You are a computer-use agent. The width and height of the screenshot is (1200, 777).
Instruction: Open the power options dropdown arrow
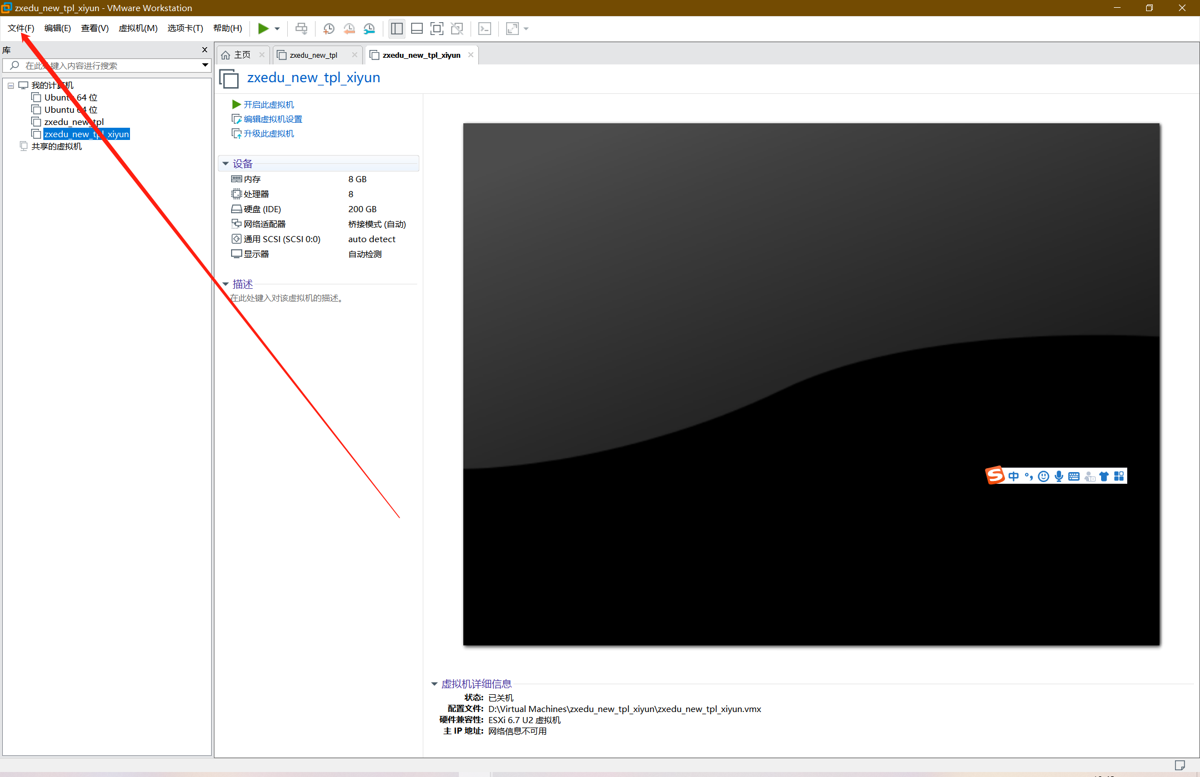277,29
